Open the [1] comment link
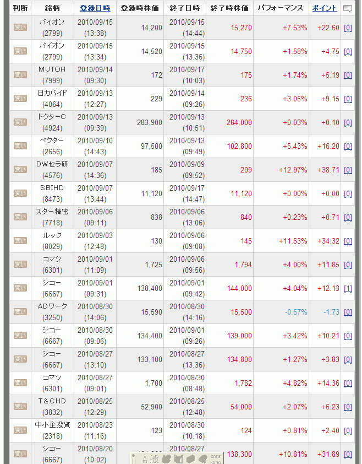Screen dimensions: 362x464 click(x=348, y=288)
